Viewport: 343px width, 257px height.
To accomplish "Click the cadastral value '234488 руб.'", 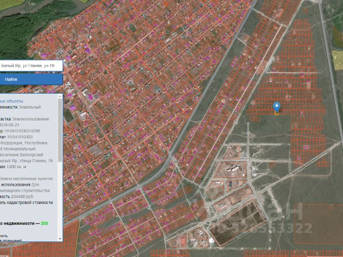I will (23, 196).
